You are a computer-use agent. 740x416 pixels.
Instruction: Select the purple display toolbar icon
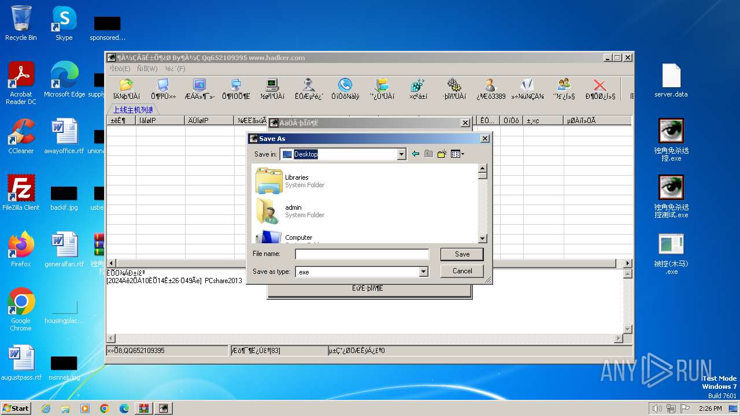tap(199, 89)
